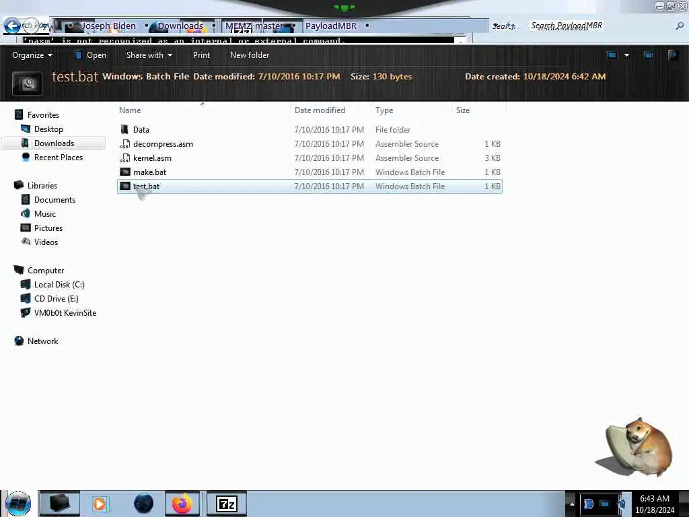This screenshot has width=689, height=517.
Task: Open the Documents library
Action: pos(55,199)
